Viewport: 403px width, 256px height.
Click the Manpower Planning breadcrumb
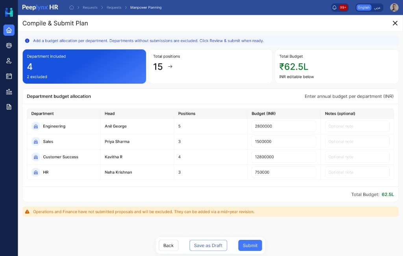pos(146,7)
